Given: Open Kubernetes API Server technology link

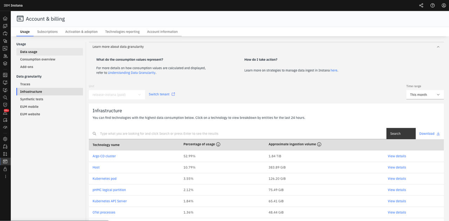Looking at the screenshot, I should (x=110, y=201).
